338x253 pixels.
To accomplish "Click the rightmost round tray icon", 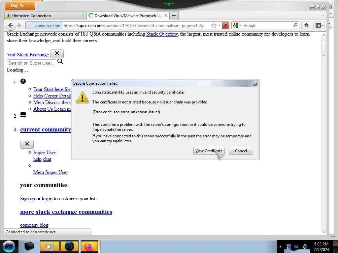I will point(305,247).
